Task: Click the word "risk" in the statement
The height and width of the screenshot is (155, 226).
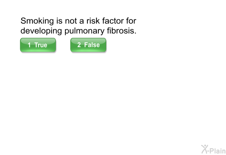Action: point(89,22)
